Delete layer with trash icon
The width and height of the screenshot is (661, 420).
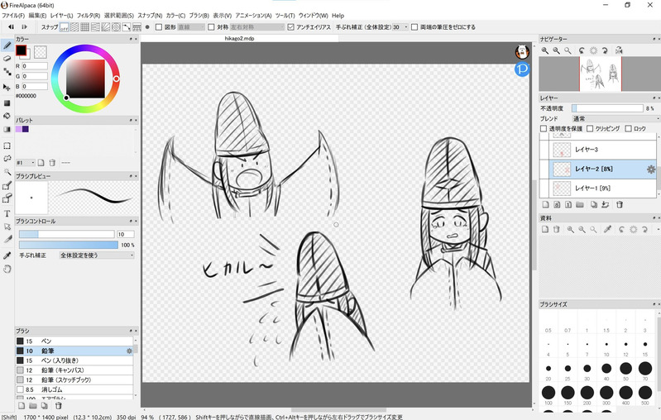coord(620,205)
